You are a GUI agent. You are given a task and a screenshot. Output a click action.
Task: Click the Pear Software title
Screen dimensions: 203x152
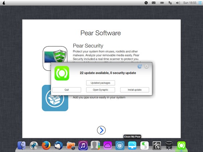click(101, 33)
